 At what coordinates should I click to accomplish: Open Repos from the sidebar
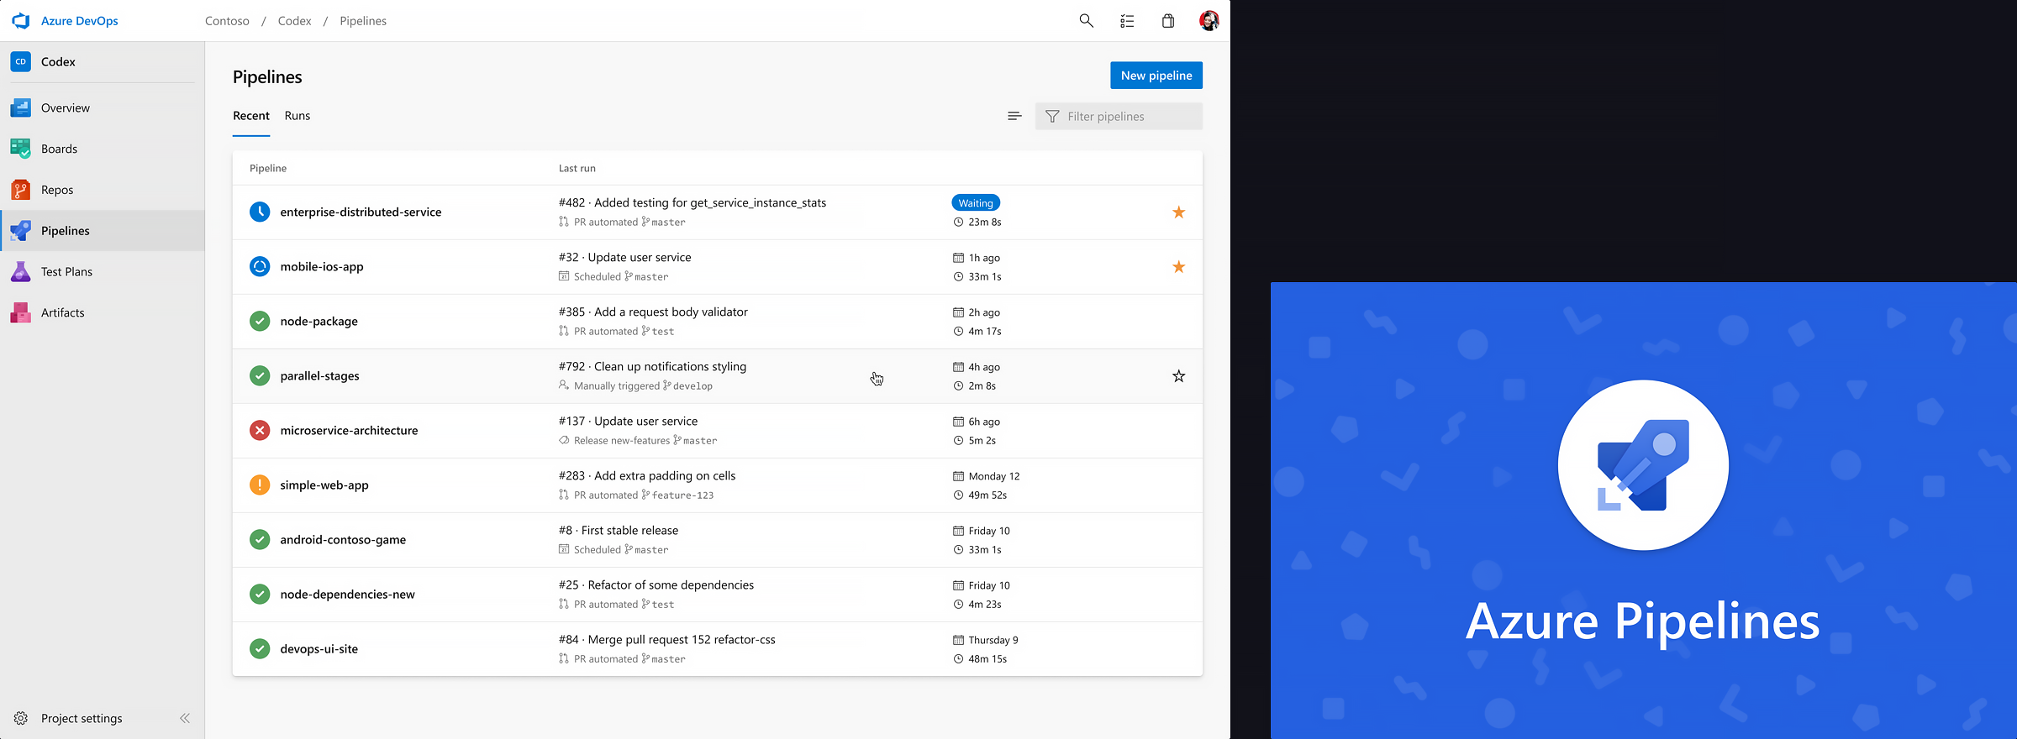tap(57, 190)
